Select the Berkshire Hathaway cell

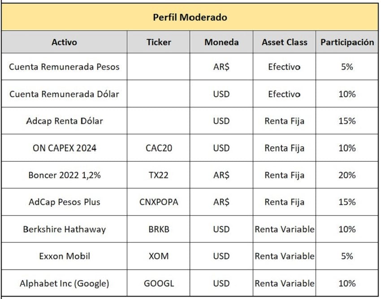[64, 229]
